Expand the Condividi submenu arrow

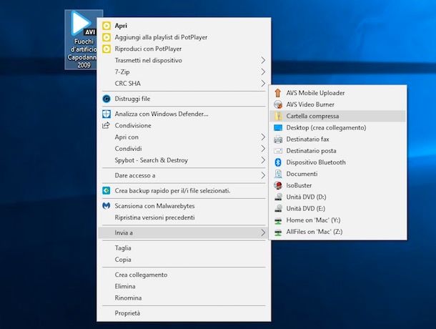click(x=263, y=149)
